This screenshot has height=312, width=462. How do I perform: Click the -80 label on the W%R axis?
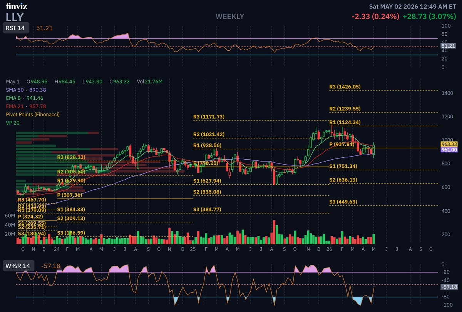click(445, 297)
